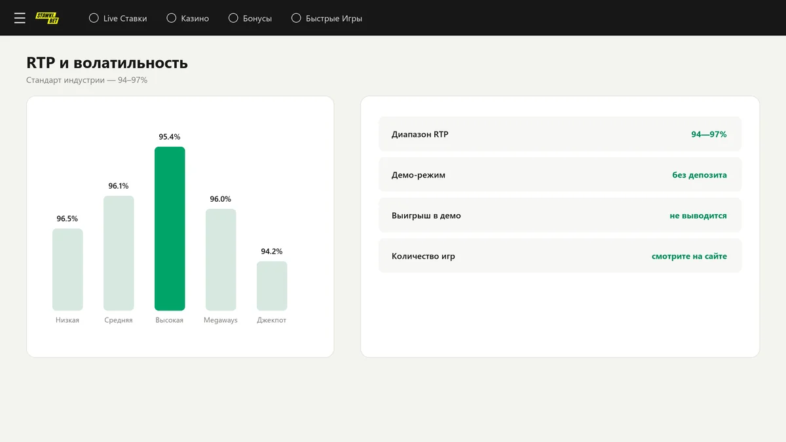Screen dimensions: 786x442
Task: Click the 96.0% value label
Action: click(221, 199)
